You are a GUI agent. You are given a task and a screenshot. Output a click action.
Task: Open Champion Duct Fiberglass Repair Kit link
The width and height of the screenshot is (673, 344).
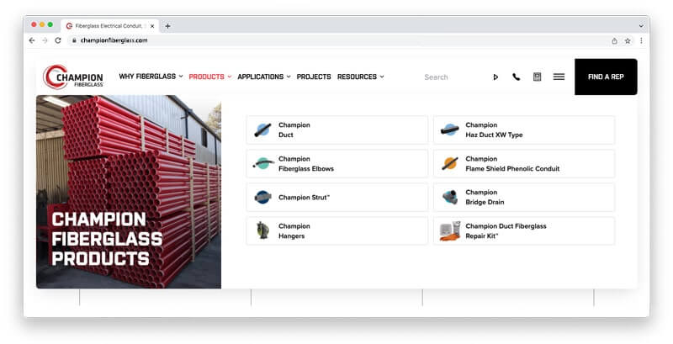[524, 230]
